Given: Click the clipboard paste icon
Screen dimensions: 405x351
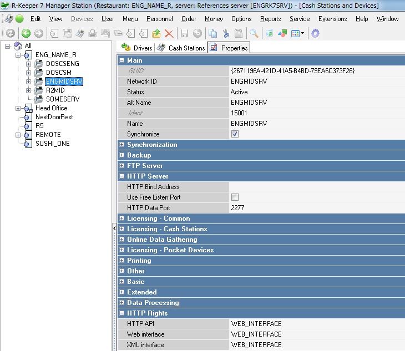Looking at the screenshot, I should coord(239,33).
